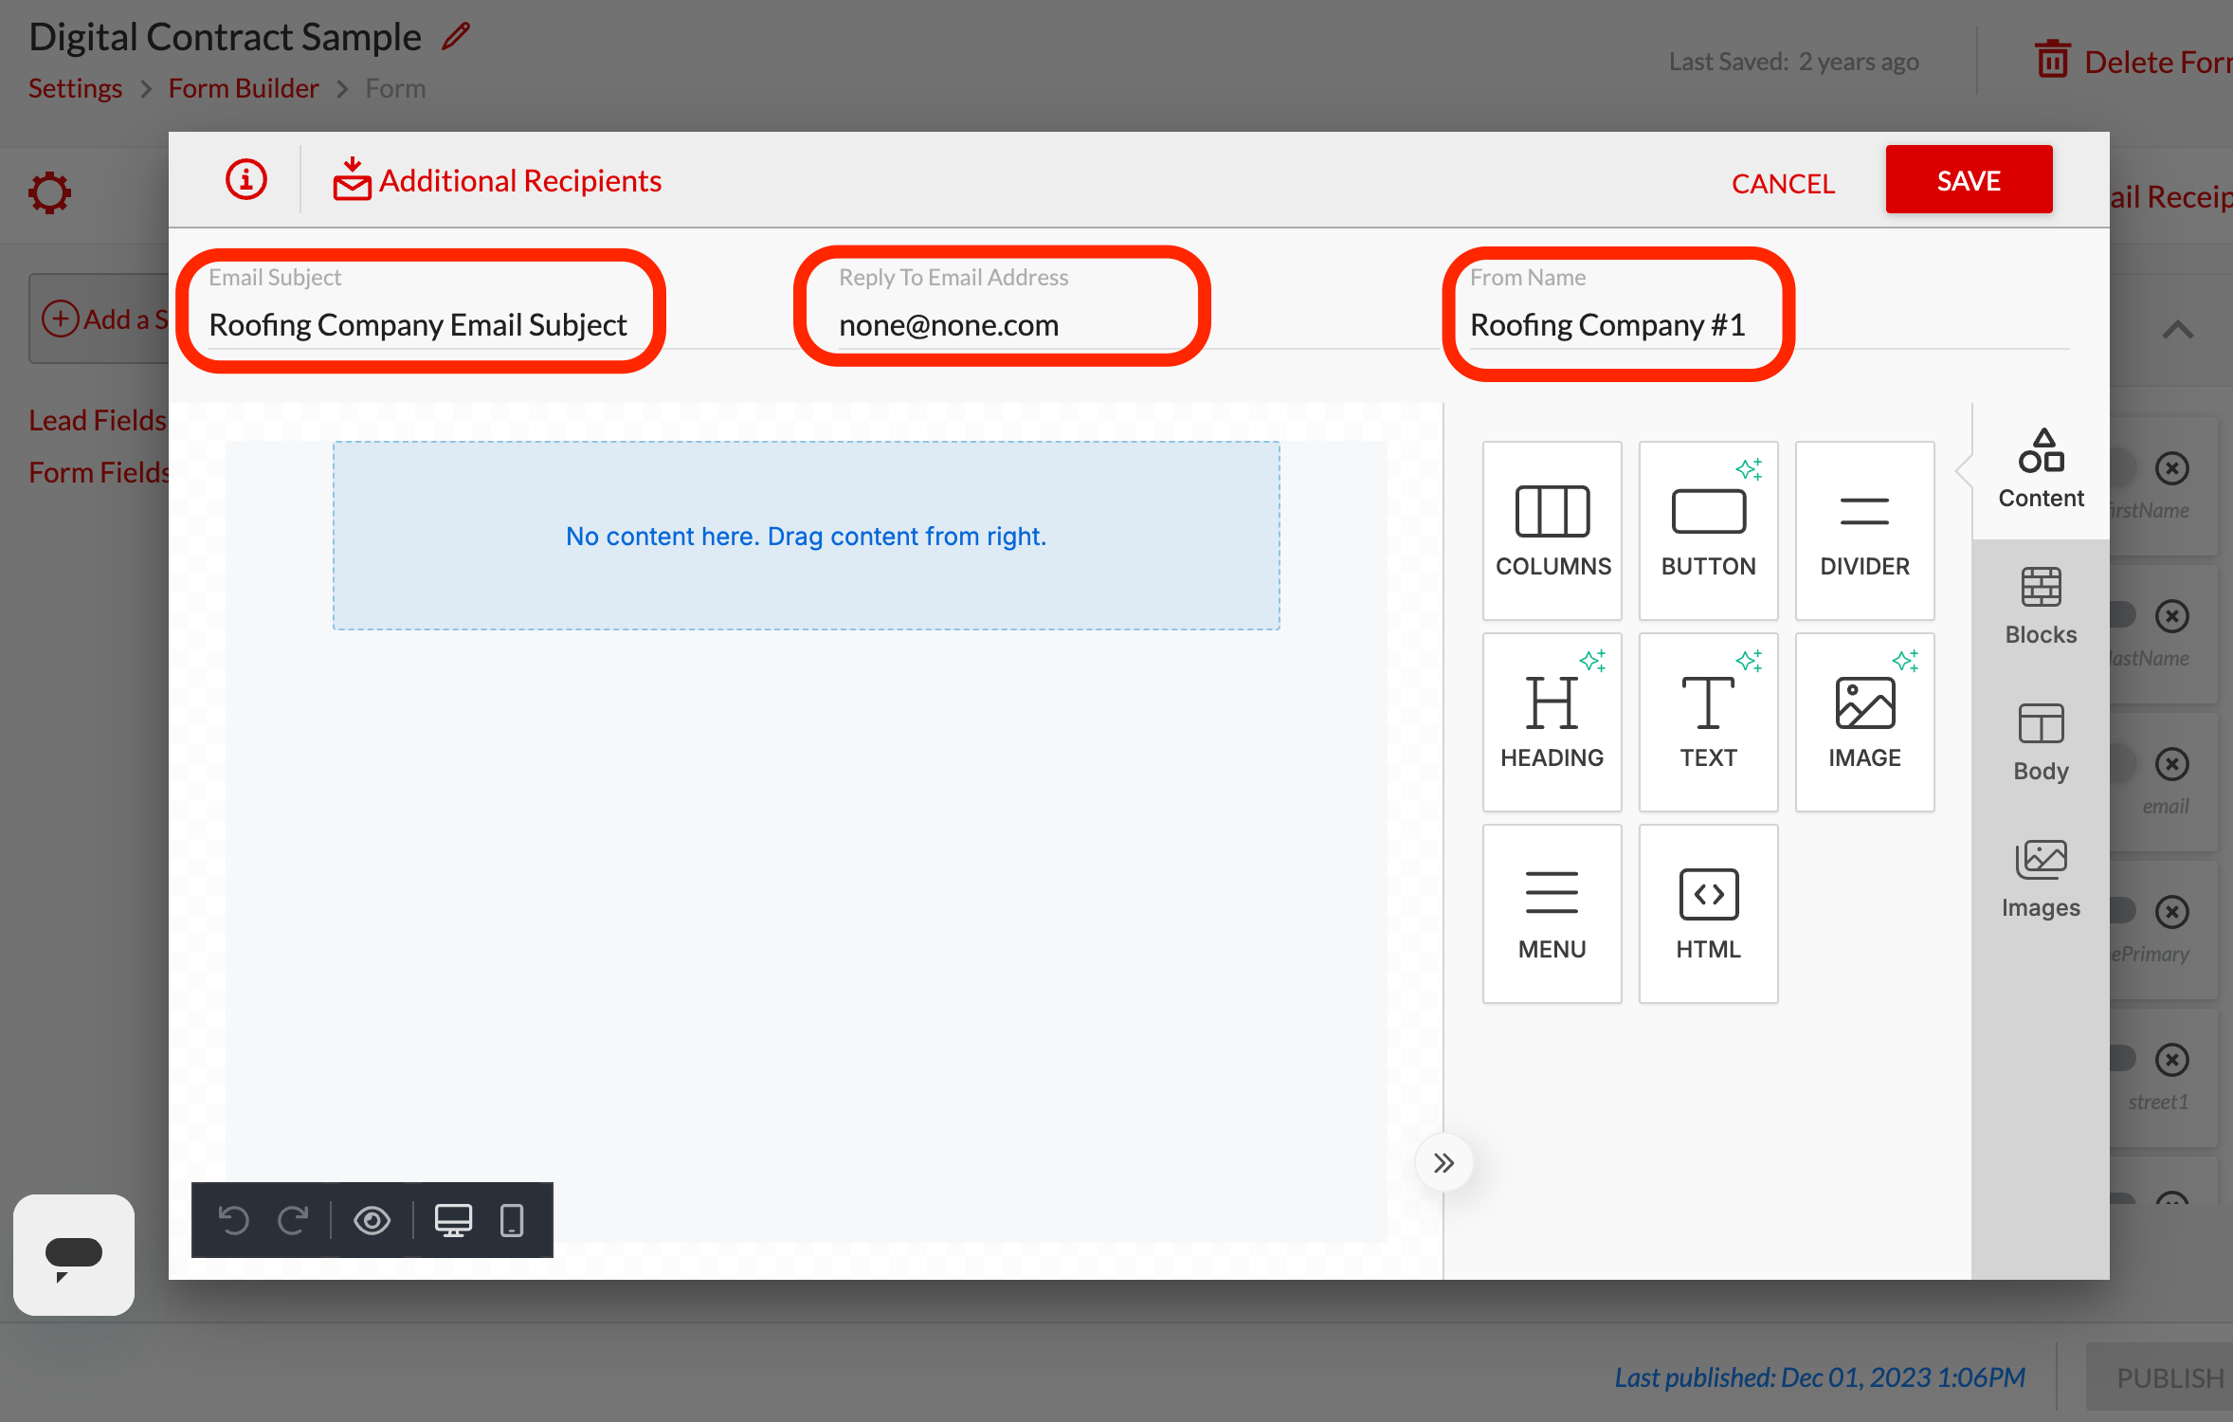Collapse the content panel with double chevron

(x=1443, y=1163)
